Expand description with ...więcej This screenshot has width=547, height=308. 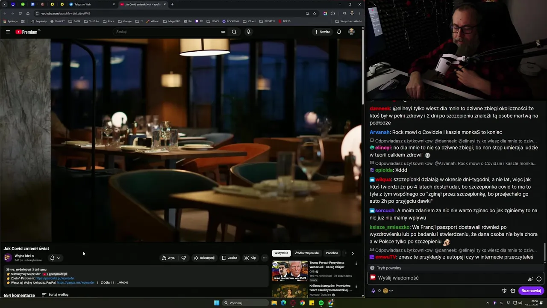(122, 282)
